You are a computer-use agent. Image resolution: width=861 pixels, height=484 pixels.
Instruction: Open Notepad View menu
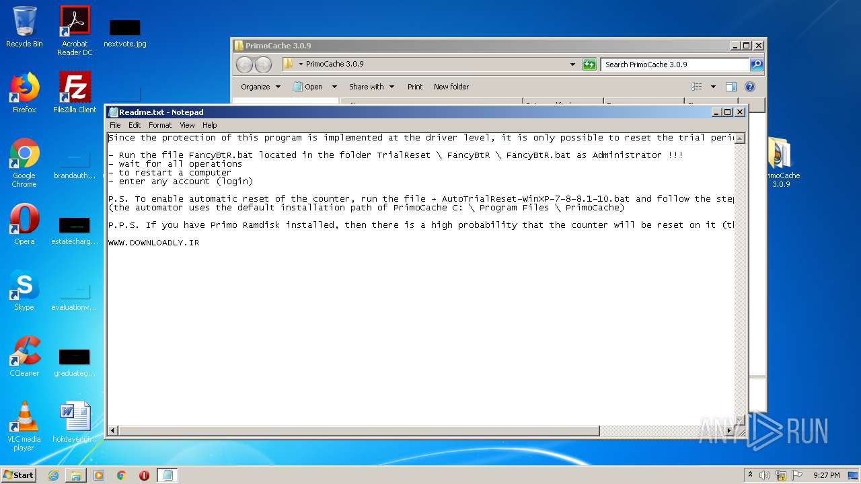(187, 125)
